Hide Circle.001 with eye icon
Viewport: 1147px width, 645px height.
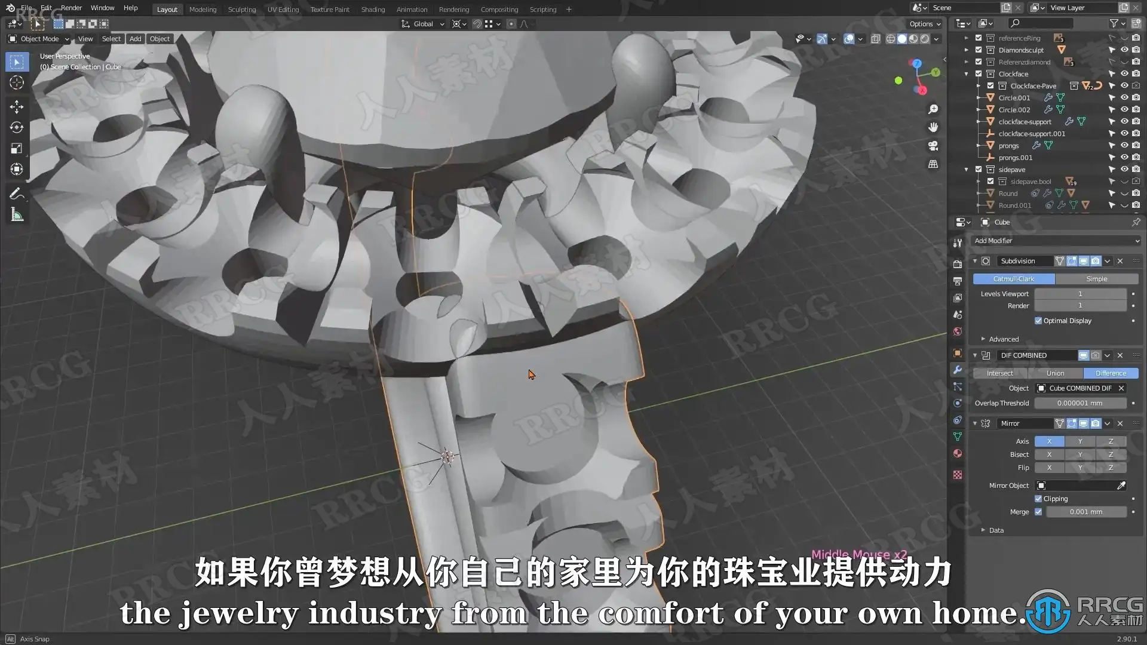[x=1124, y=98]
